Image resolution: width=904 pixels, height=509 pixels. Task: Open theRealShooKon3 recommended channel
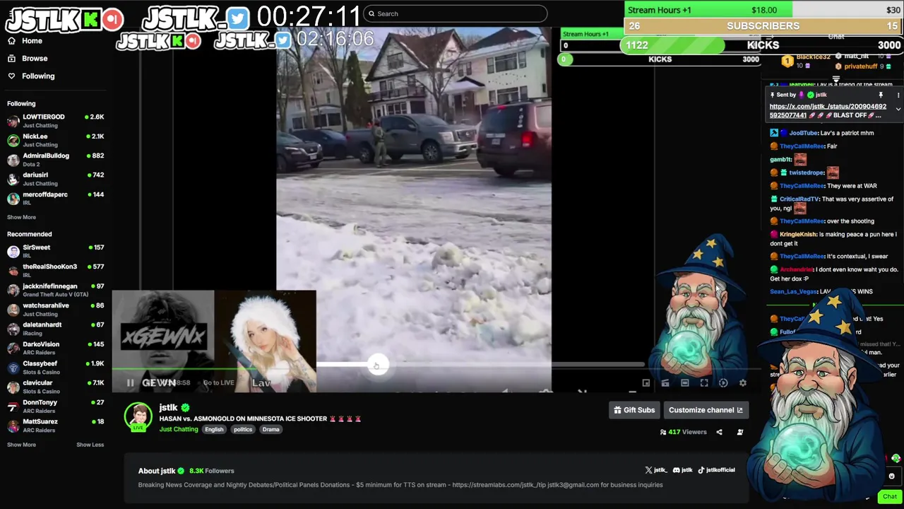[56, 271]
